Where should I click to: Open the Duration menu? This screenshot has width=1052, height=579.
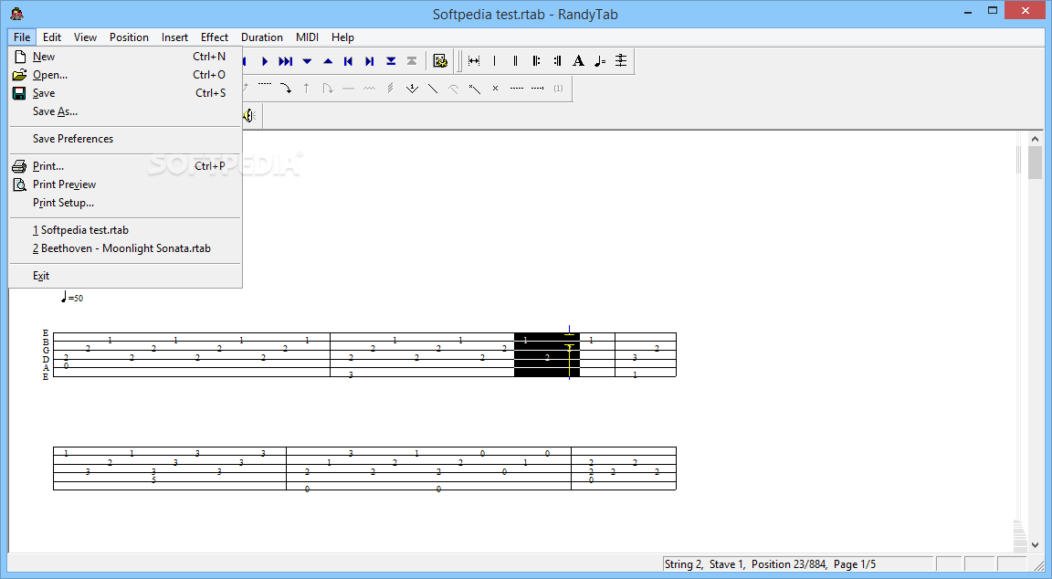262,37
